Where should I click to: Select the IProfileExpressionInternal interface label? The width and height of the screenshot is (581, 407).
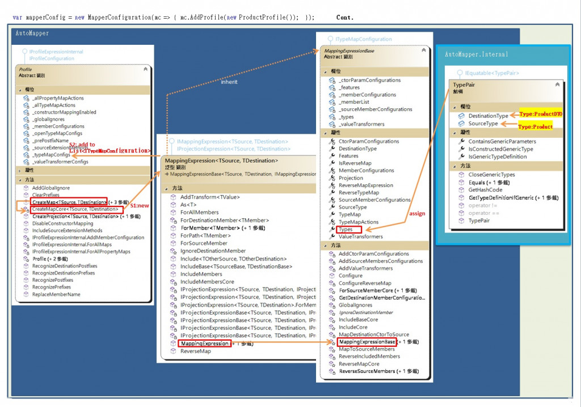tap(56, 52)
